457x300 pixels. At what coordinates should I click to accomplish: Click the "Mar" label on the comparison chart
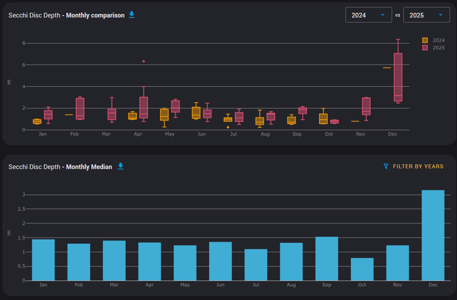pyautogui.click(x=106, y=134)
